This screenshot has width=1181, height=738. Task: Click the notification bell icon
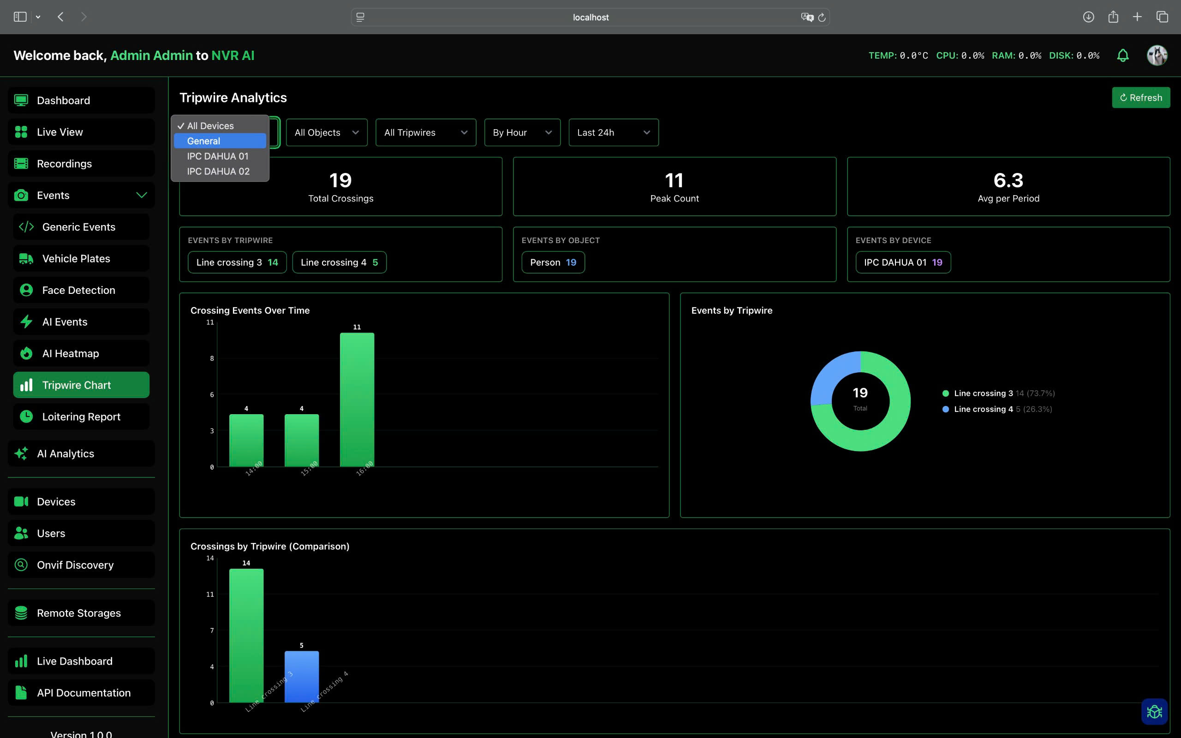click(x=1122, y=55)
